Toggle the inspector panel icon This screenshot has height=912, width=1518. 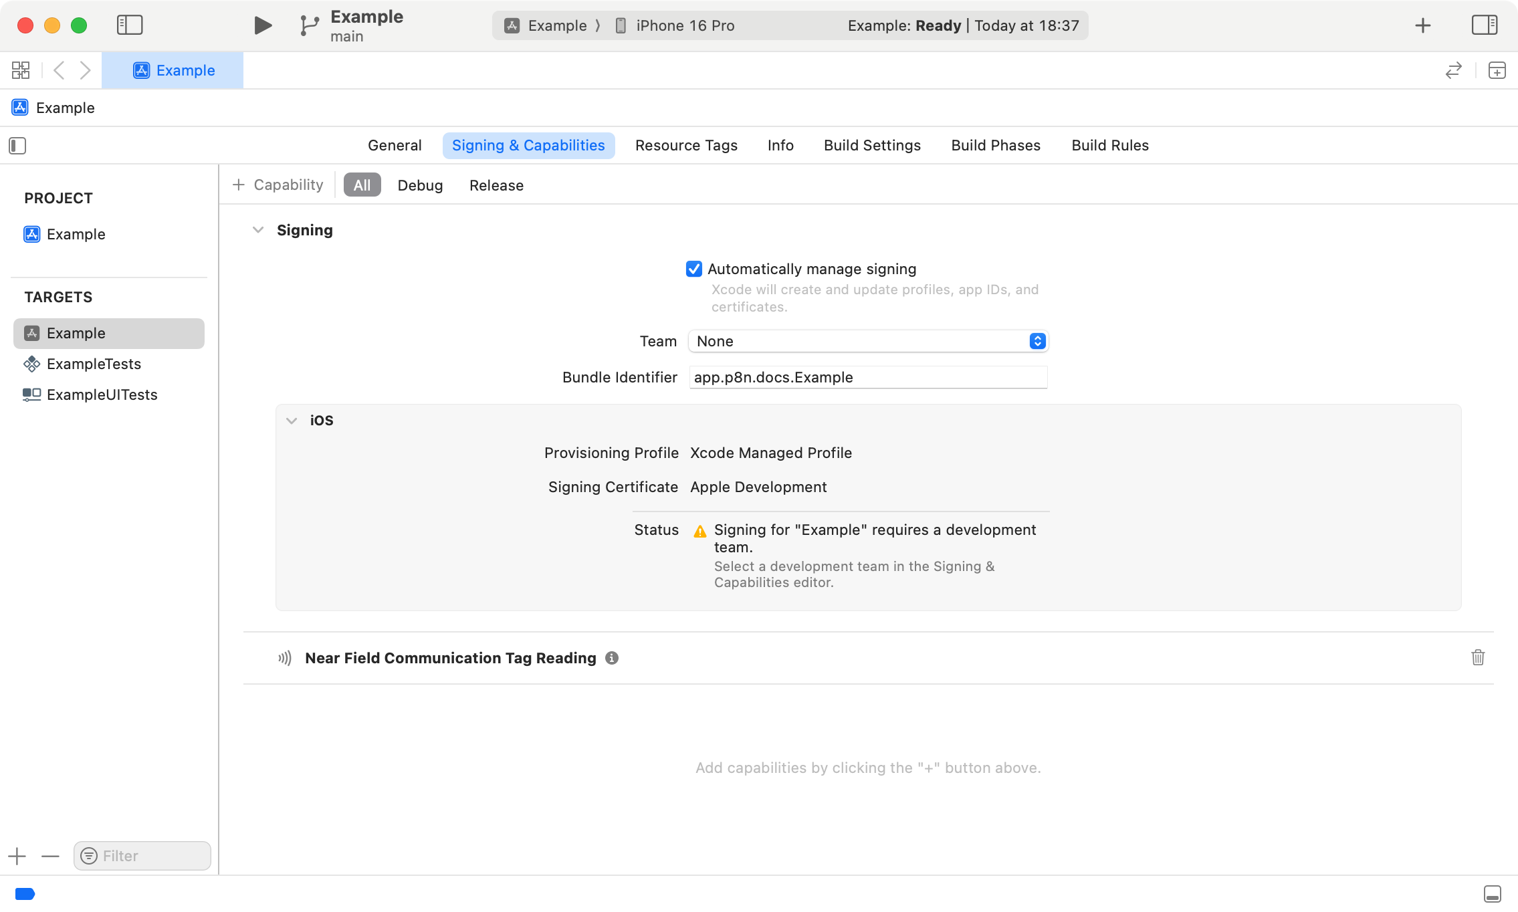point(1484,25)
